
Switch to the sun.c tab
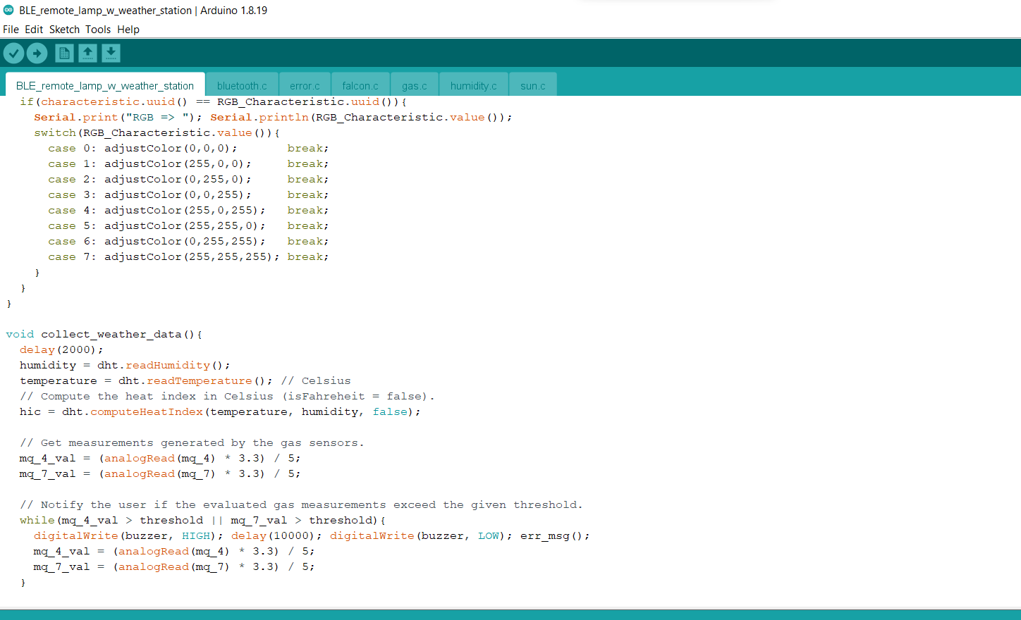[532, 85]
